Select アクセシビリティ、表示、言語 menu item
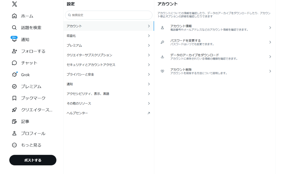Screen dimensions: 281x174 (x=88, y=94)
